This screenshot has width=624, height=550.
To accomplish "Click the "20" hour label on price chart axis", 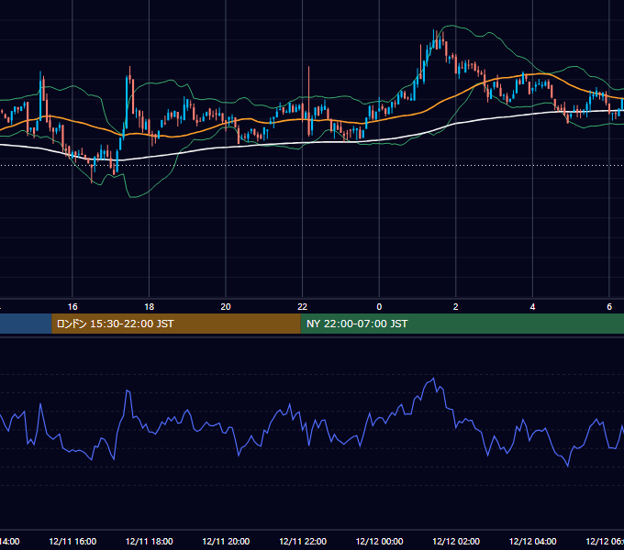I will coord(226,307).
